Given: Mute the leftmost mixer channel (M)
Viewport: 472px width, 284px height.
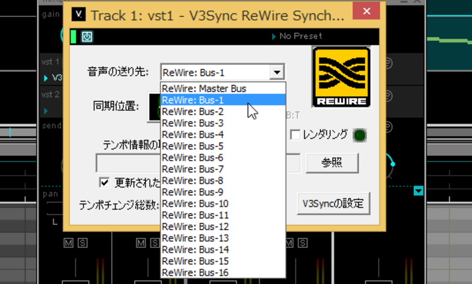Looking at the screenshot, I should (68, 243).
